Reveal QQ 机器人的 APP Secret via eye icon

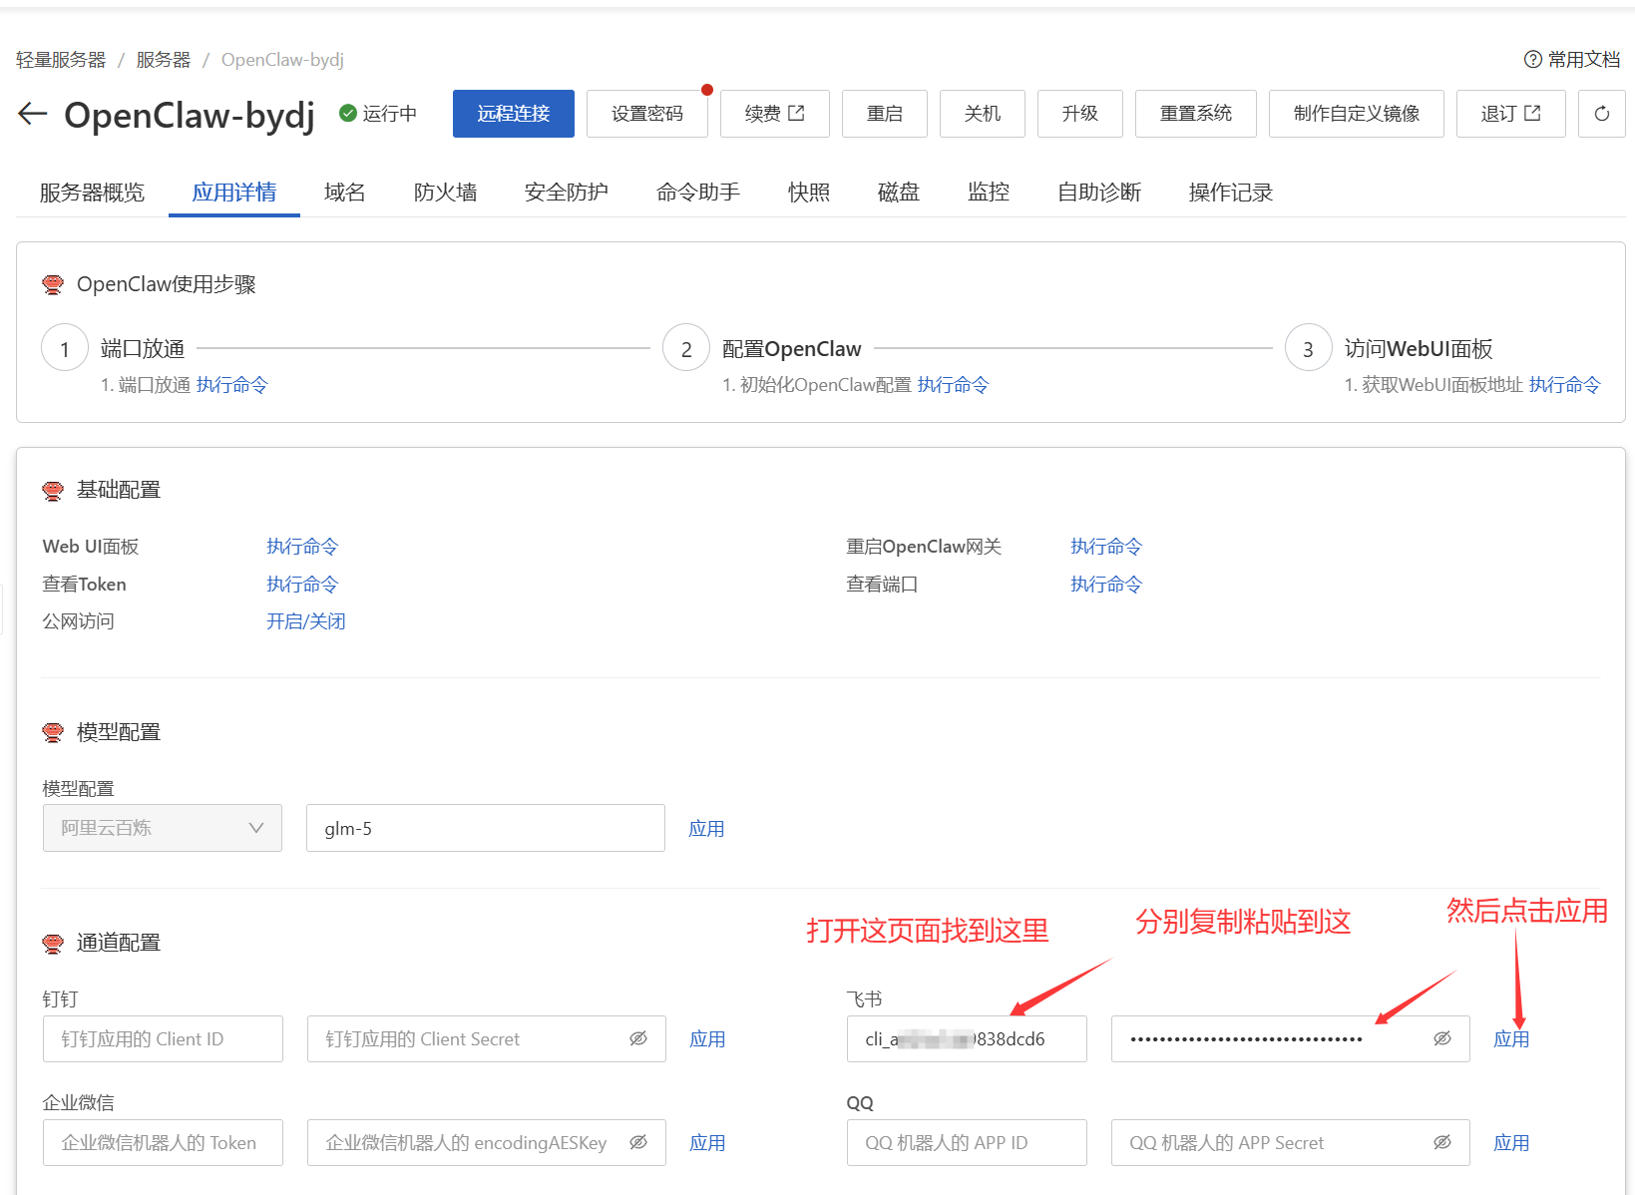click(x=1441, y=1142)
